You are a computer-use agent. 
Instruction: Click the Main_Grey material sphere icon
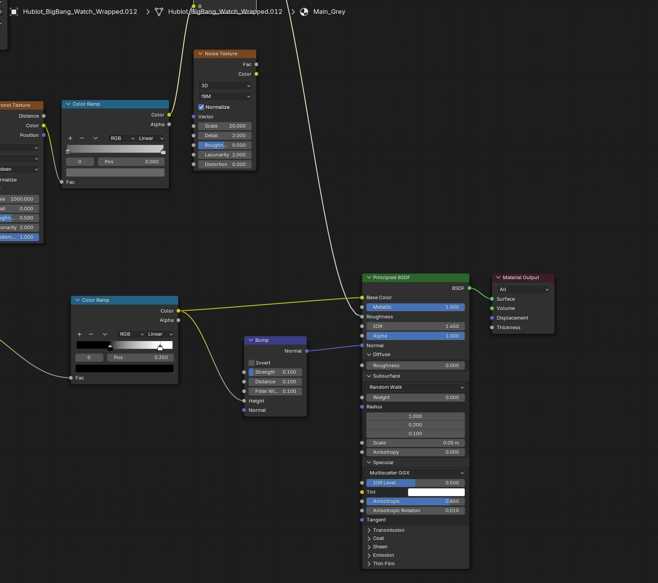[304, 12]
